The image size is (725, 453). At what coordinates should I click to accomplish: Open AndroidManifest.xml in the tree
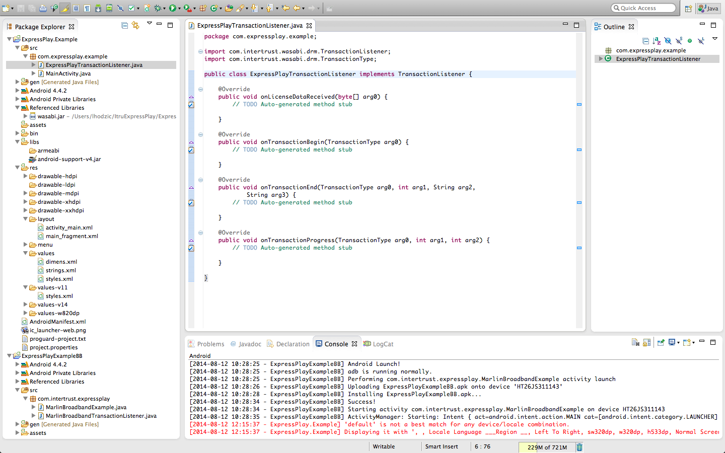[x=57, y=322]
